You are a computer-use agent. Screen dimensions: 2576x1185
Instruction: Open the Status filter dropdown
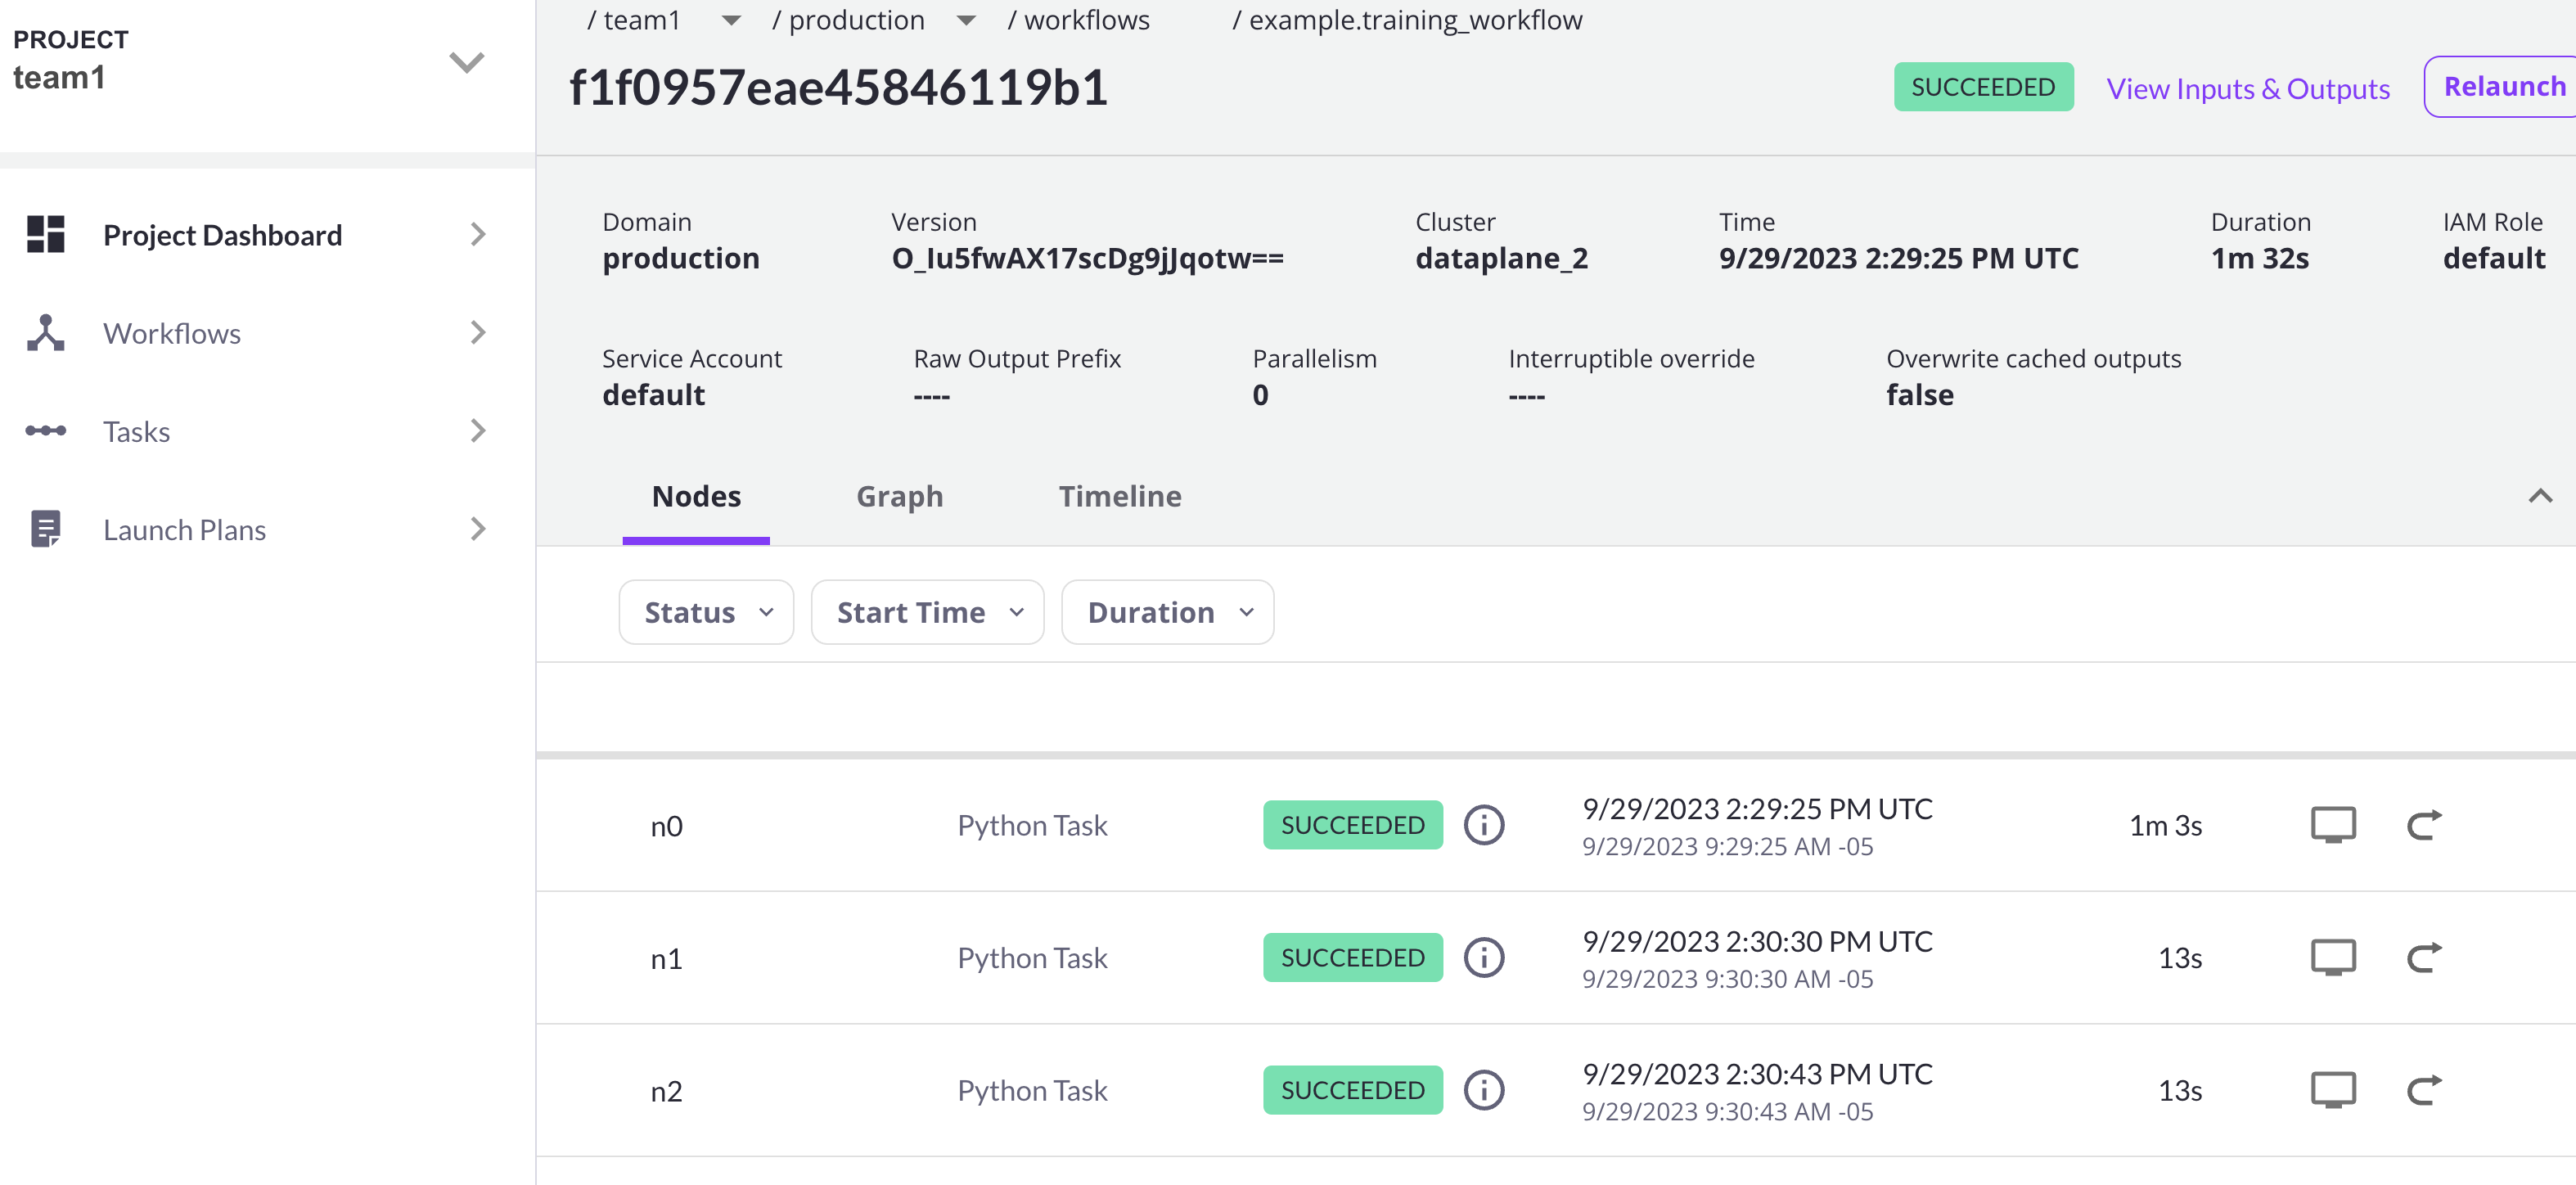[706, 612]
